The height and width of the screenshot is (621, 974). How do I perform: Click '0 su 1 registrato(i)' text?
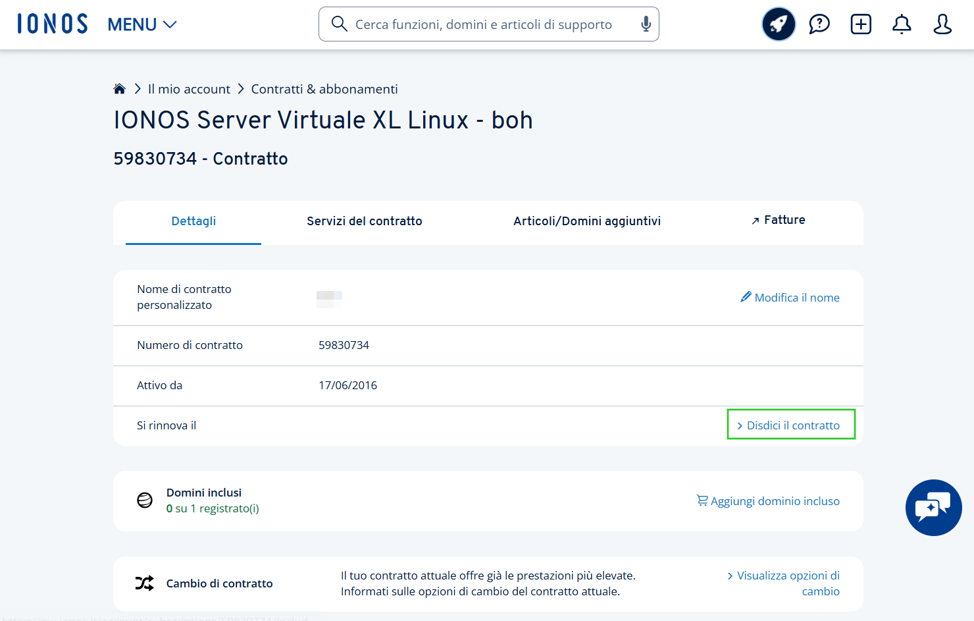click(x=213, y=508)
